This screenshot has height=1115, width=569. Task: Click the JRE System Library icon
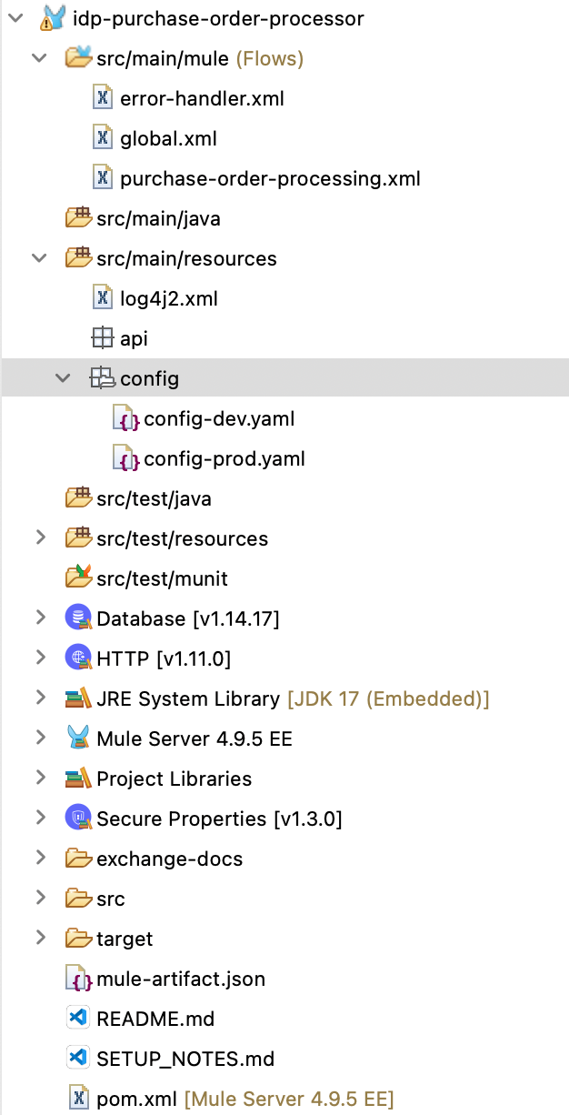click(x=78, y=698)
